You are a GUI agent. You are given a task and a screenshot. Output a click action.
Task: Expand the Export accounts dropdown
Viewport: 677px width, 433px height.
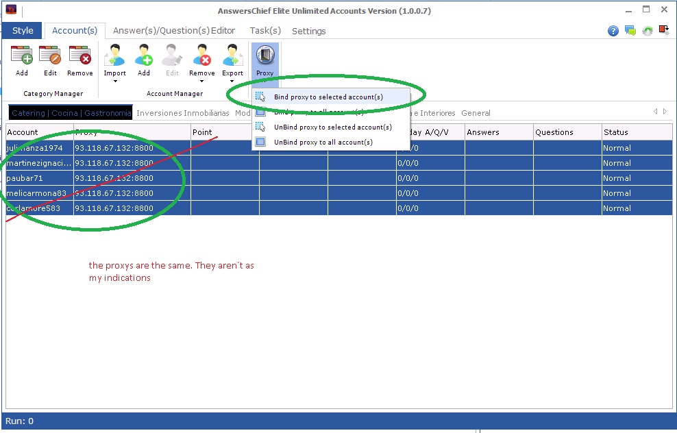tap(232, 64)
